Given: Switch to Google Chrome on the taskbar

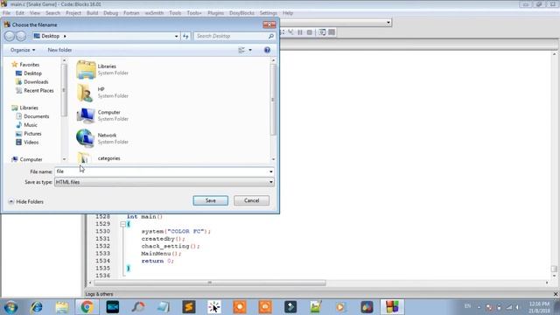Looking at the screenshot, I should click(x=87, y=307).
